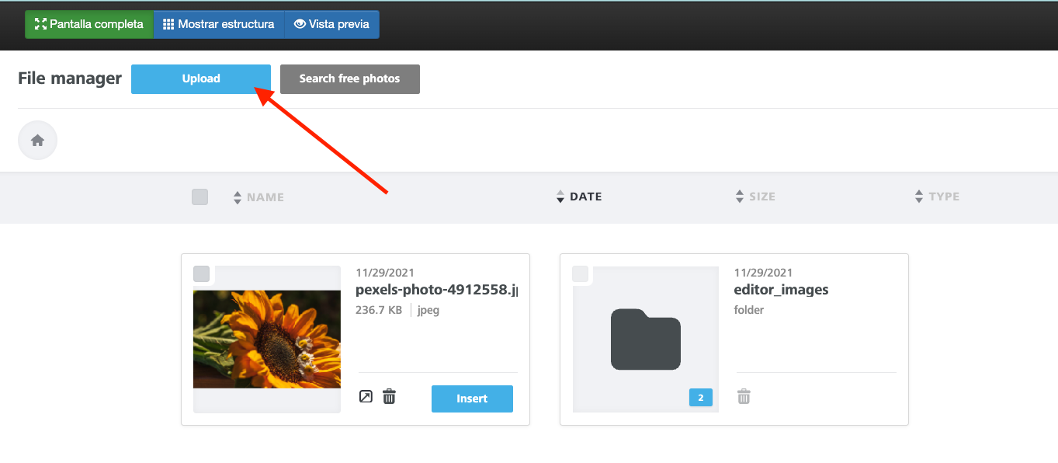Click the home folder icon
Viewport: 1058px width, 463px height.
(x=37, y=141)
